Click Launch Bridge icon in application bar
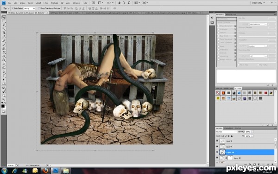This screenshot has height=174, width=278. tap(93, 3)
